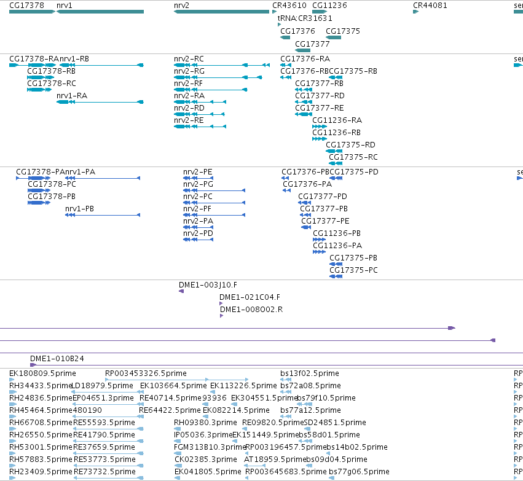Click the nrv2 gene label
523x481 pixels.
(x=181, y=6)
